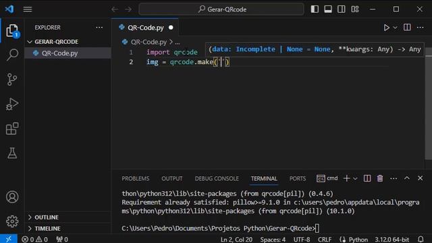The height and width of the screenshot is (243, 432).
Task: Open Explorer Views and More Actions
Action: (x=99, y=28)
